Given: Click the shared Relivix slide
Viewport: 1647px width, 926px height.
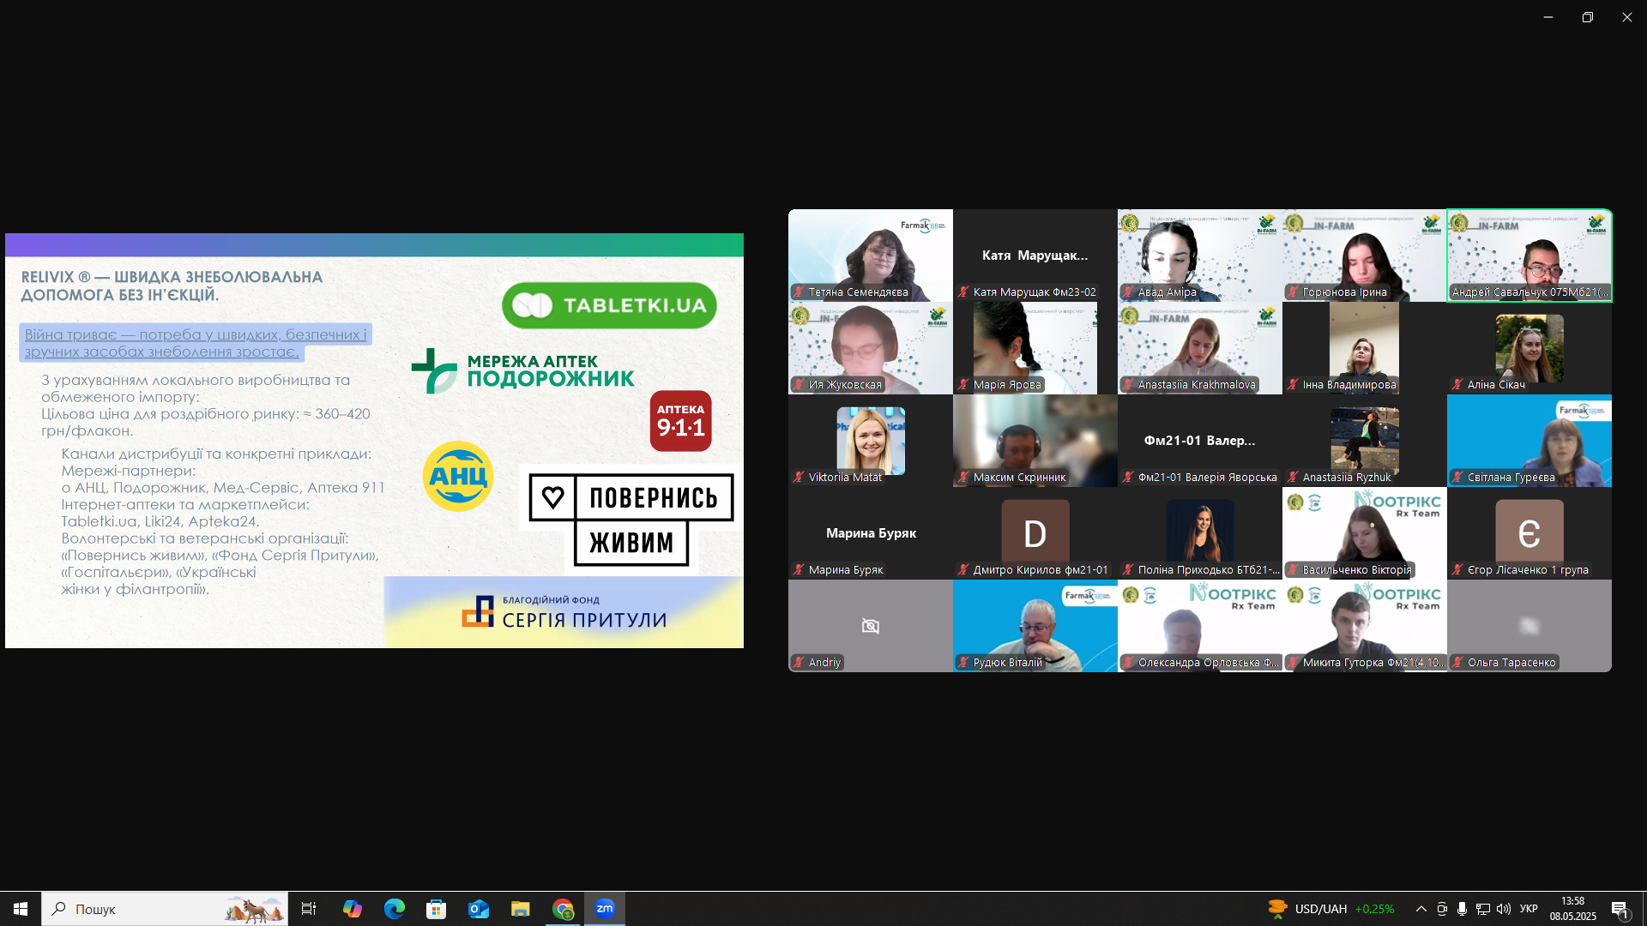Looking at the screenshot, I should coord(374,441).
